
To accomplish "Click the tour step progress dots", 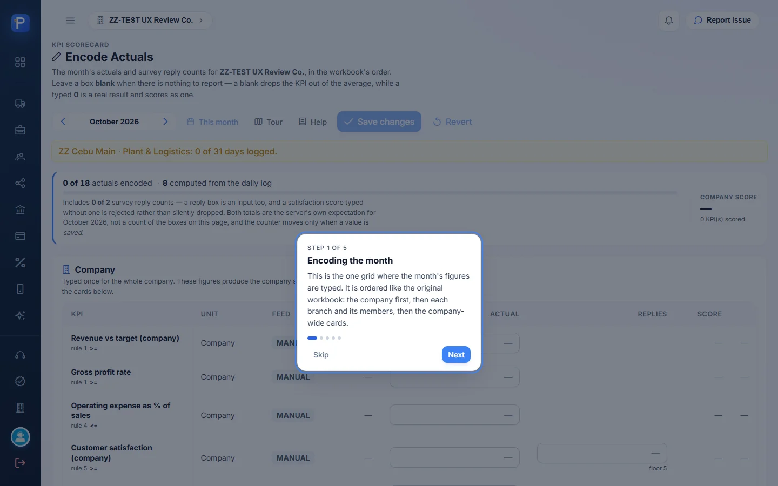I will (324, 338).
